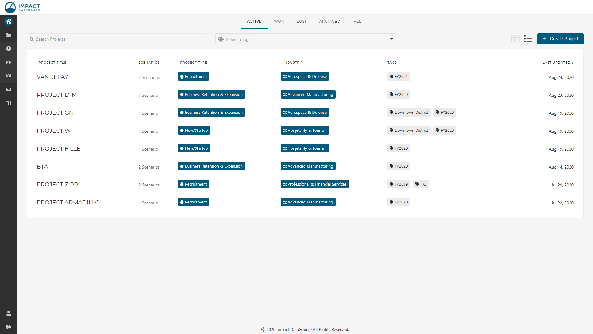
Task: Click Advanced Manufacturing badge for PROJECT D-M
Action: (308, 94)
